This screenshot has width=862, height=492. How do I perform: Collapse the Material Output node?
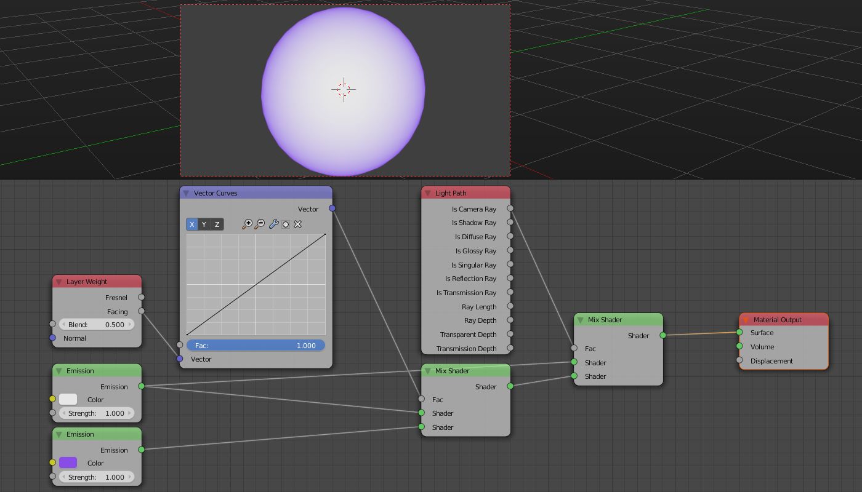click(746, 319)
